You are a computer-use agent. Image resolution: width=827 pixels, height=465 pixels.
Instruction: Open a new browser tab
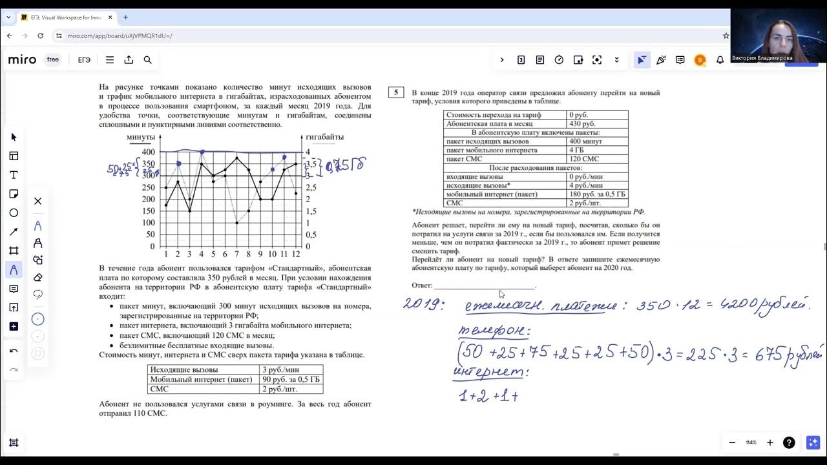pos(125,17)
